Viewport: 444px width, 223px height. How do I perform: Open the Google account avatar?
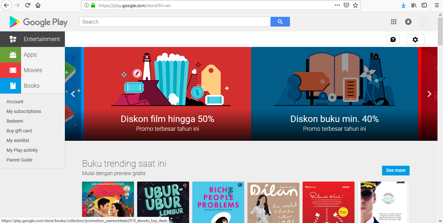[x=423, y=22]
